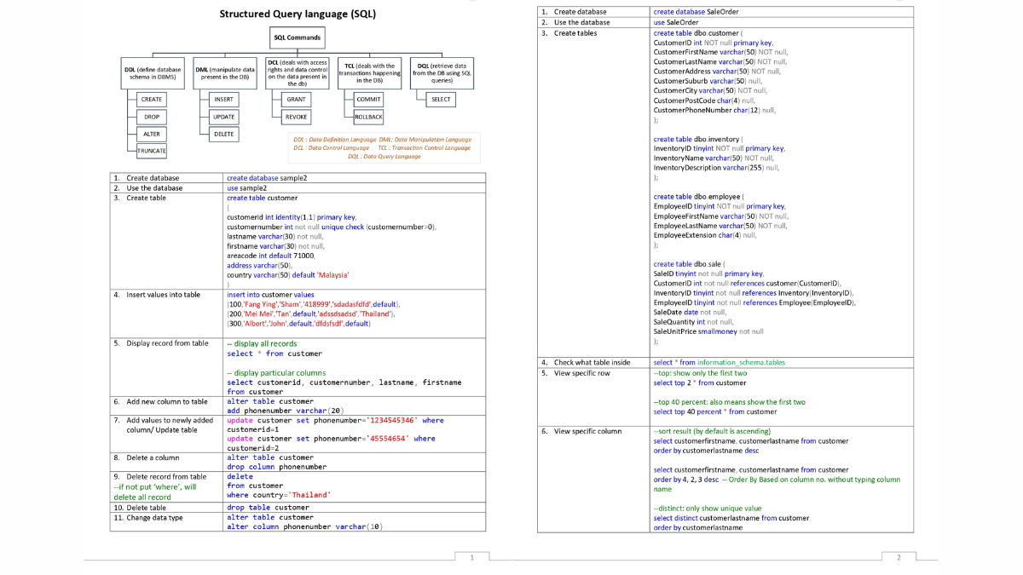Select '5. Display record from table' label
The image size is (1023, 575).
coord(161,343)
